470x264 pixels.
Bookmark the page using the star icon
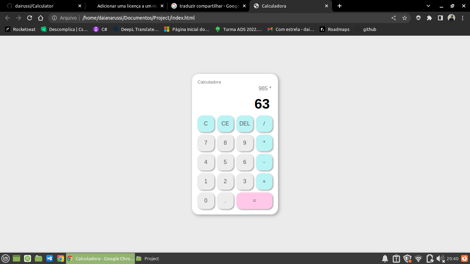pyautogui.click(x=405, y=18)
